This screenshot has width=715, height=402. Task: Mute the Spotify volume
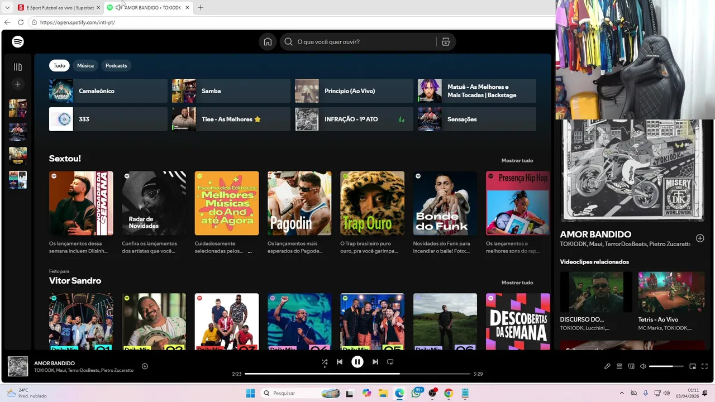[x=643, y=366]
